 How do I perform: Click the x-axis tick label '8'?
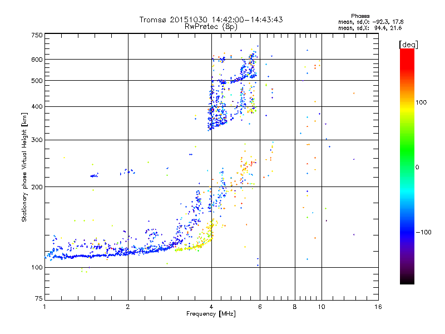point(295,307)
